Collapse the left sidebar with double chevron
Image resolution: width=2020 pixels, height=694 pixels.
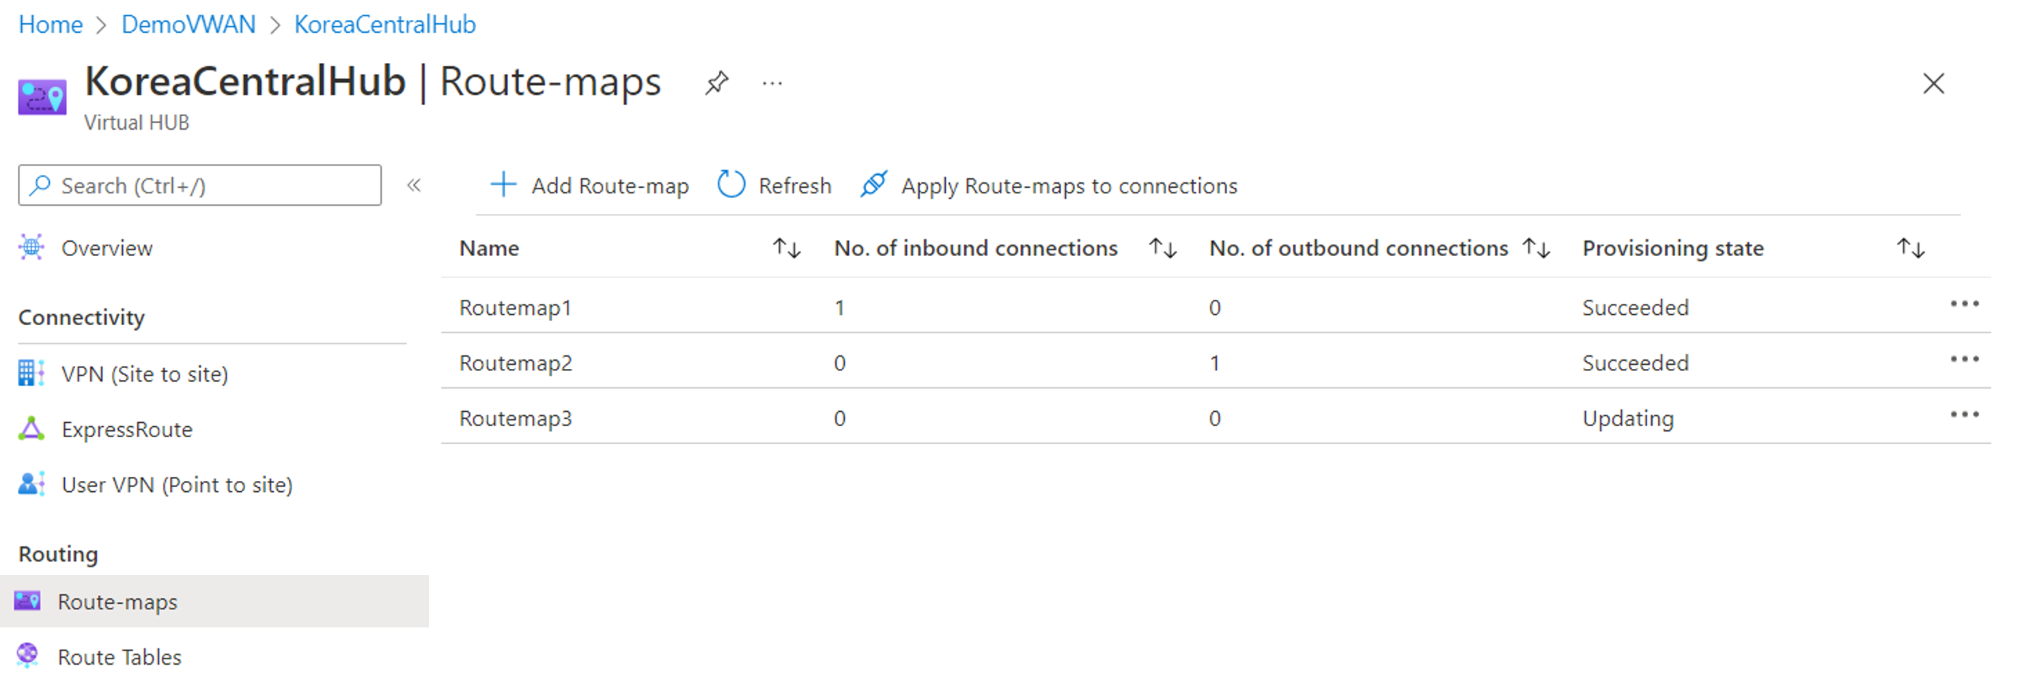(414, 185)
